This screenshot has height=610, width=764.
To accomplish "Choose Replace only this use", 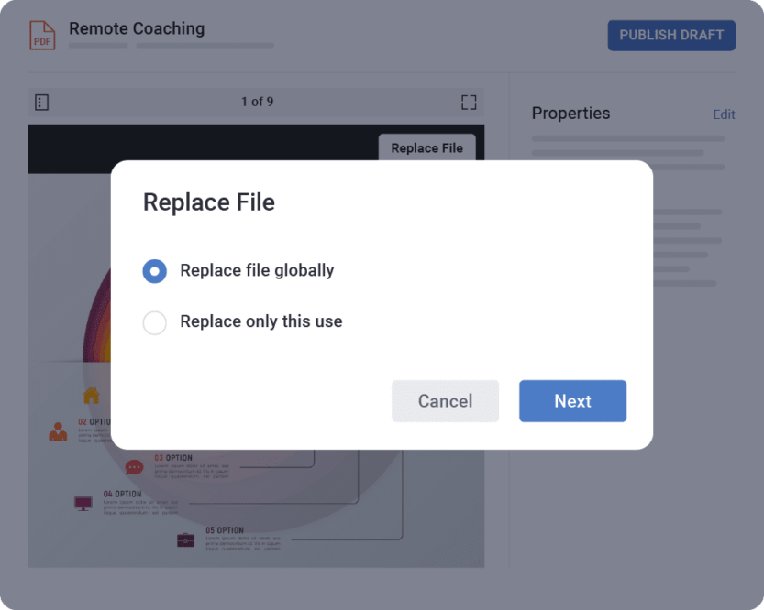I will coord(154,322).
